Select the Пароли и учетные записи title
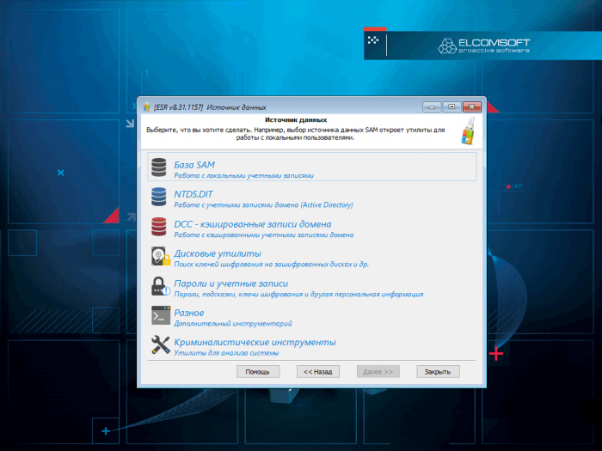The image size is (602, 451). pyautogui.click(x=230, y=283)
